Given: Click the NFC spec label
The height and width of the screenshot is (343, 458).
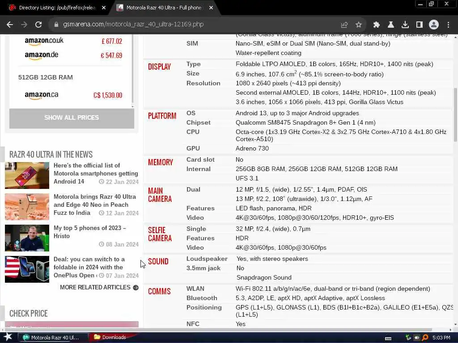Looking at the screenshot, I should click(193, 324).
